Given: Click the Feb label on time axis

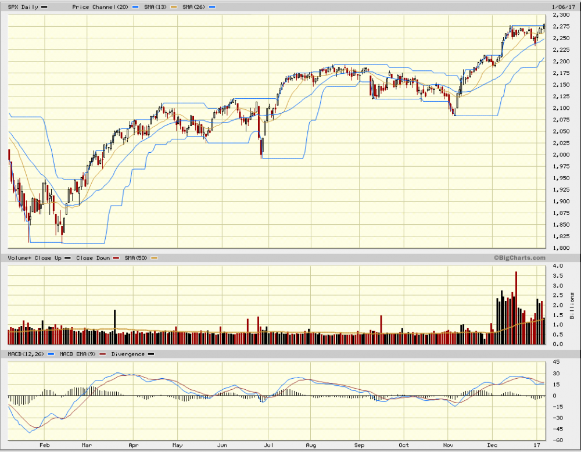Looking at the screenshot, I should (45, 444).
